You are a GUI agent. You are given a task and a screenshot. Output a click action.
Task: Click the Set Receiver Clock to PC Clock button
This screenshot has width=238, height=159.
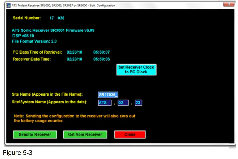click(136, 69)
